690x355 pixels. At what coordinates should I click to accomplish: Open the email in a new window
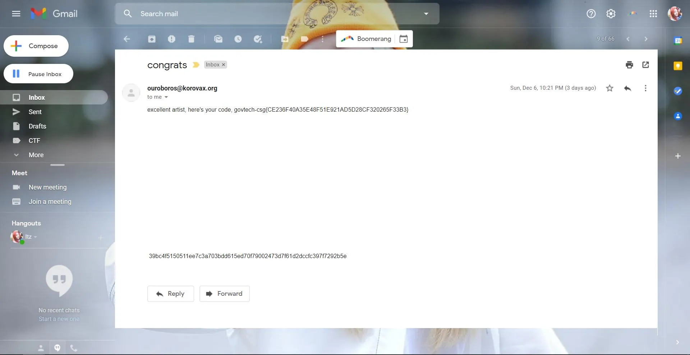click(645, 65)
